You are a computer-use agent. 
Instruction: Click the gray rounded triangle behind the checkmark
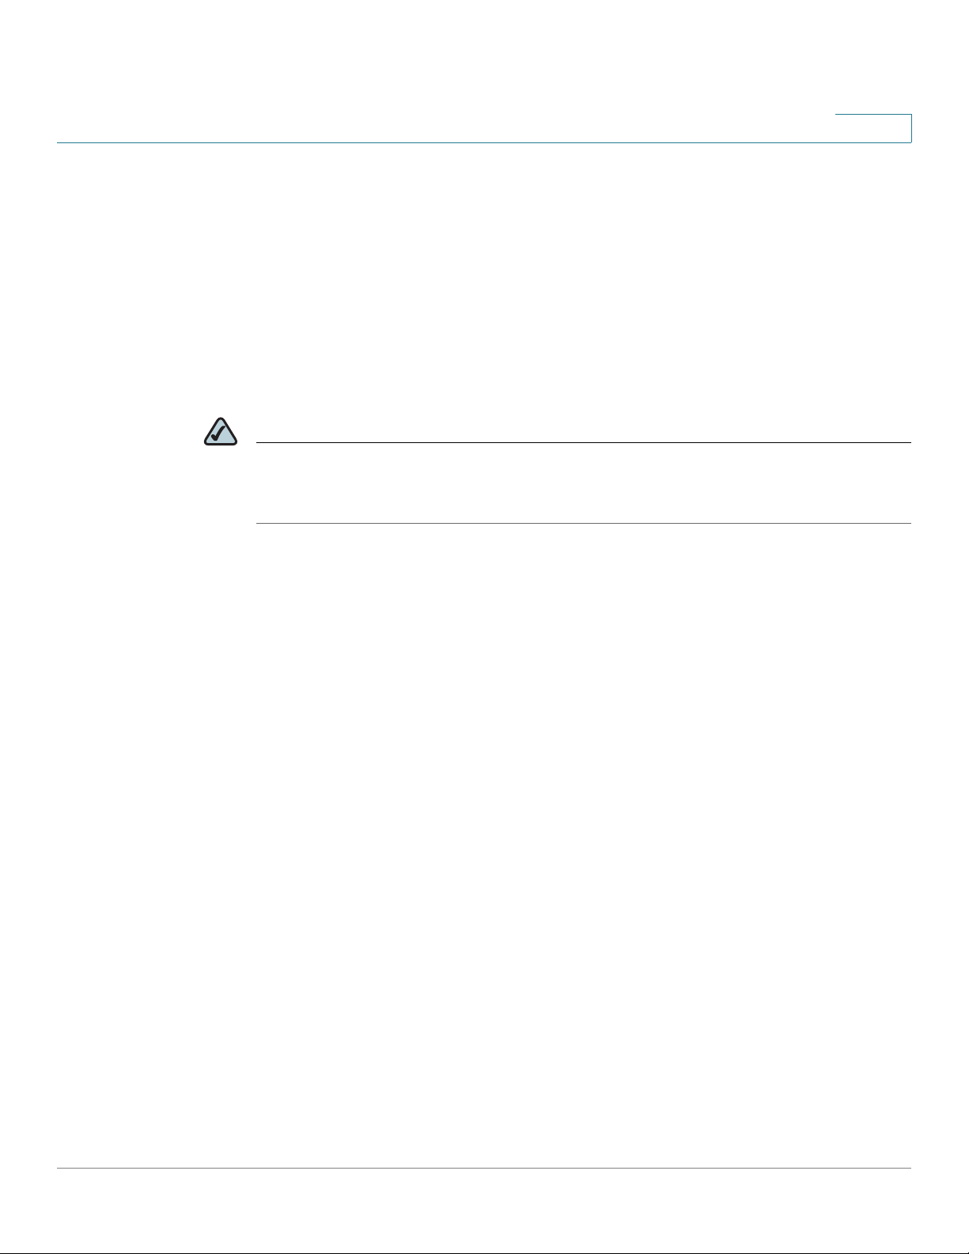pyautogui.click(x=221, y=432)
